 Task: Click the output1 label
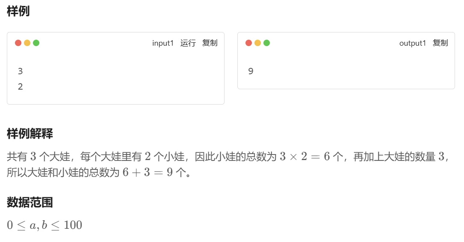[x=413, y=43]
